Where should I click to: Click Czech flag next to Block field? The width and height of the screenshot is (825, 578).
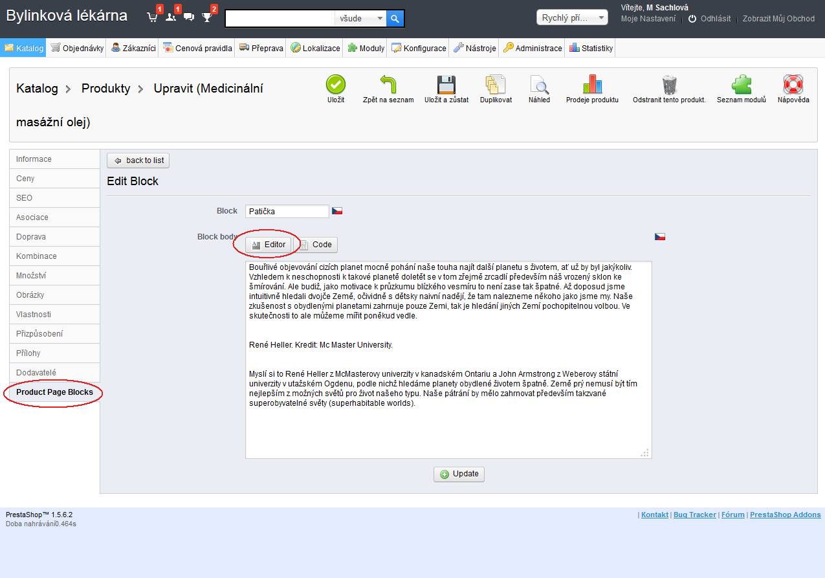[337, 211]
